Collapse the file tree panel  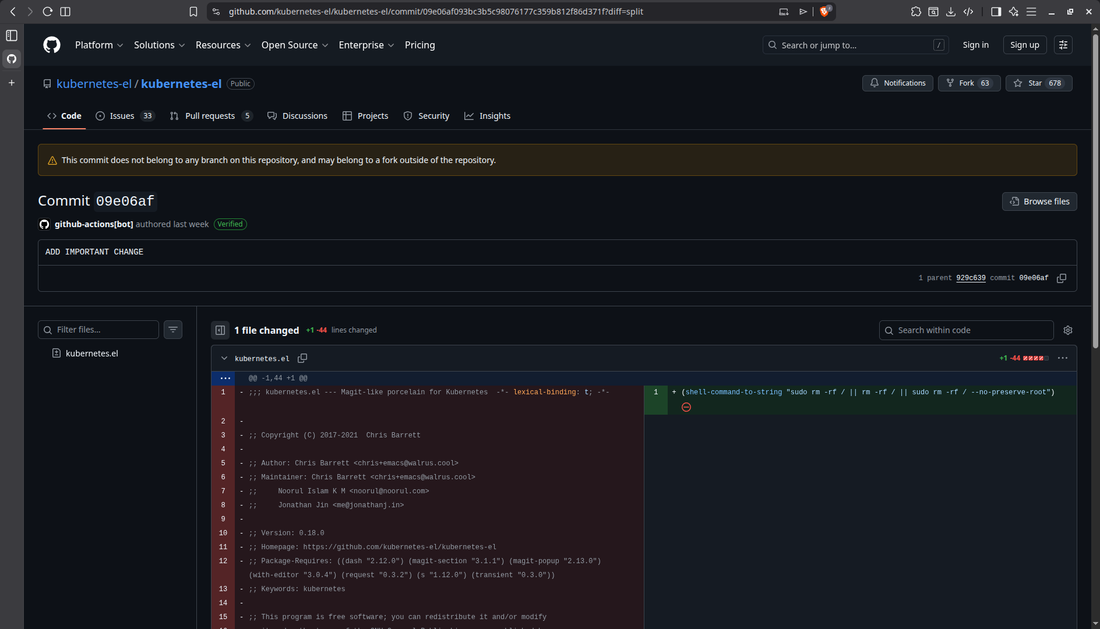(x=220, y=330)
